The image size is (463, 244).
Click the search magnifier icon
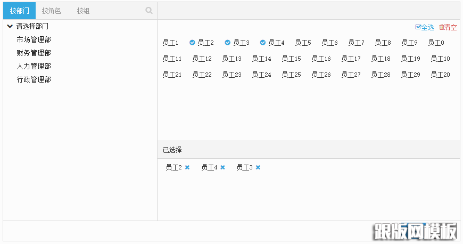coord(149,10)
